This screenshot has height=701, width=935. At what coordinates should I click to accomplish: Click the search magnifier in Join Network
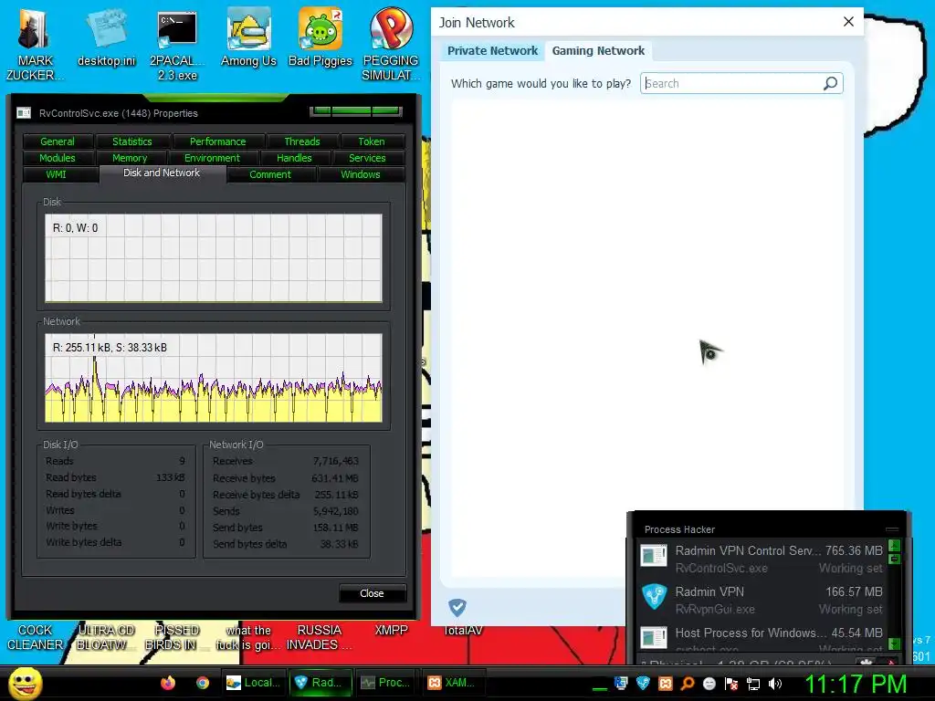pyautogui.click(x=830, y=83)
